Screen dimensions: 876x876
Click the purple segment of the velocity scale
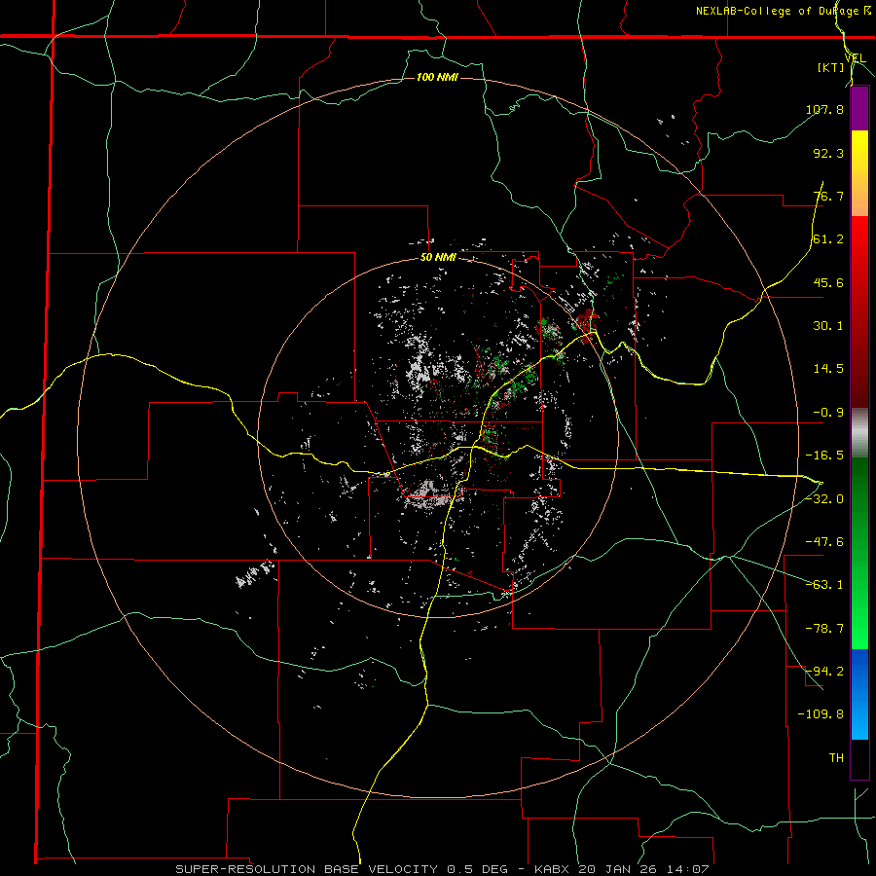coord(859,109)
